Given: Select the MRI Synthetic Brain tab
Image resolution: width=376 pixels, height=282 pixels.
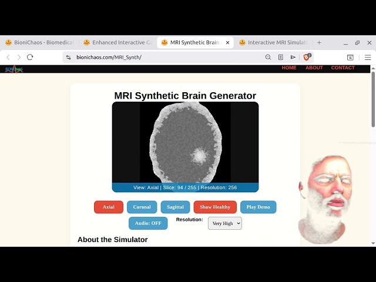Looking at the screenshot, I should [194, 43].
